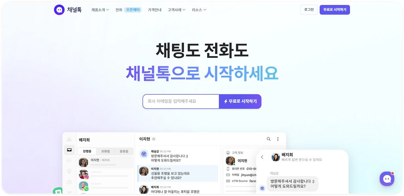Image resolution: width=404 pixels, height=196 pixels.
Task: Go back using chat preview arrow
Action: coord(262,157)
